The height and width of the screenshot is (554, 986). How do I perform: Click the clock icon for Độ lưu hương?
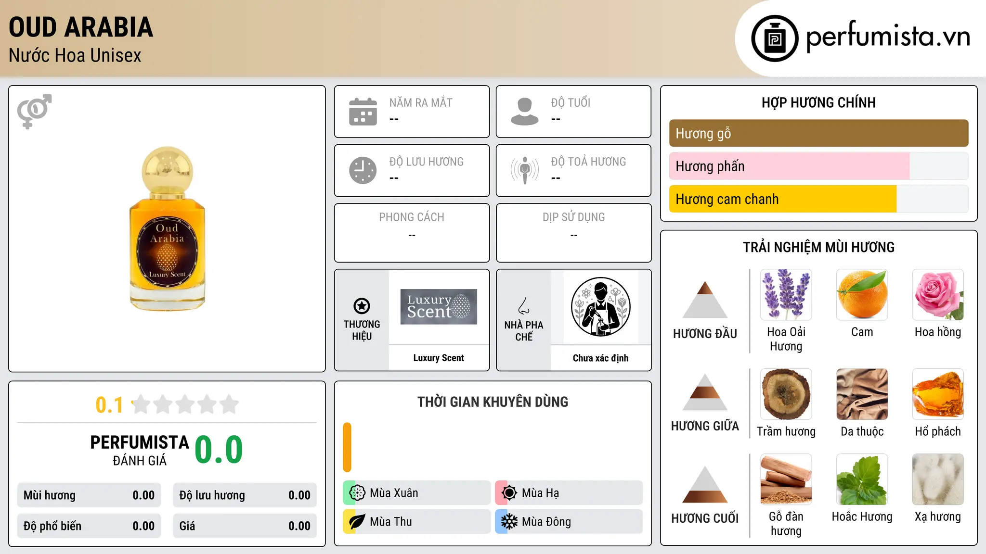coord(363,170)
